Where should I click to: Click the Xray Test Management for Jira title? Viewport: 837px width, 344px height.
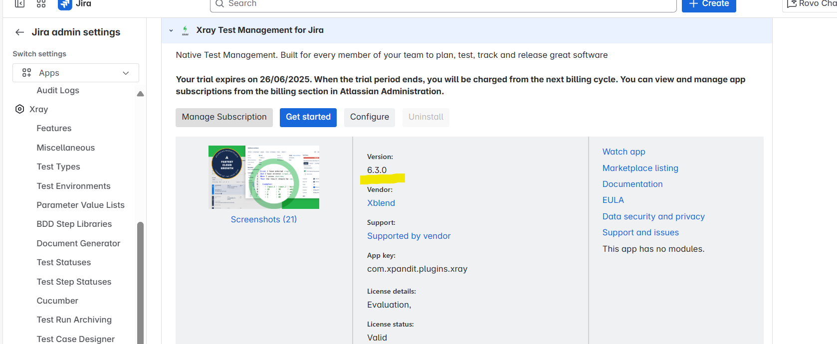click(x=260, y=30)
